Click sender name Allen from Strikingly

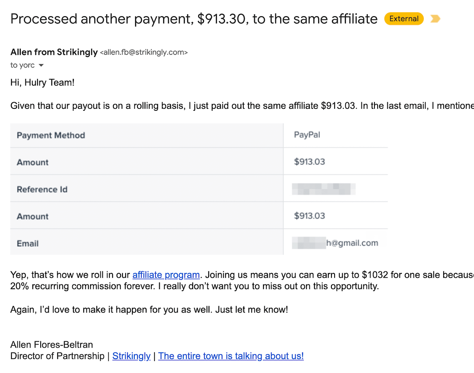(54, 52)
